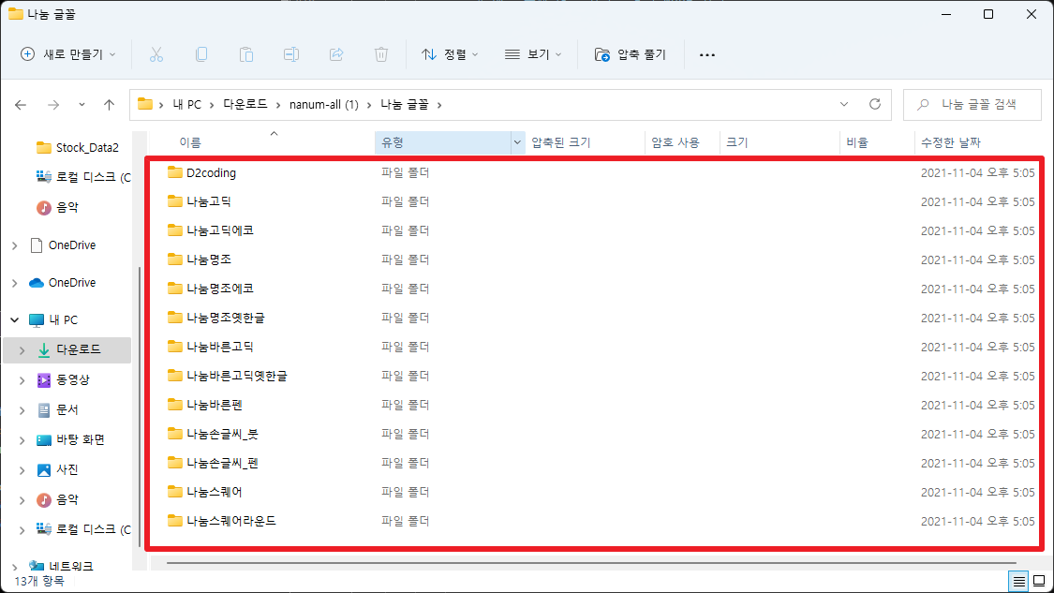Click the 나눔 글꼴 검색 search box

pos(972,105)
